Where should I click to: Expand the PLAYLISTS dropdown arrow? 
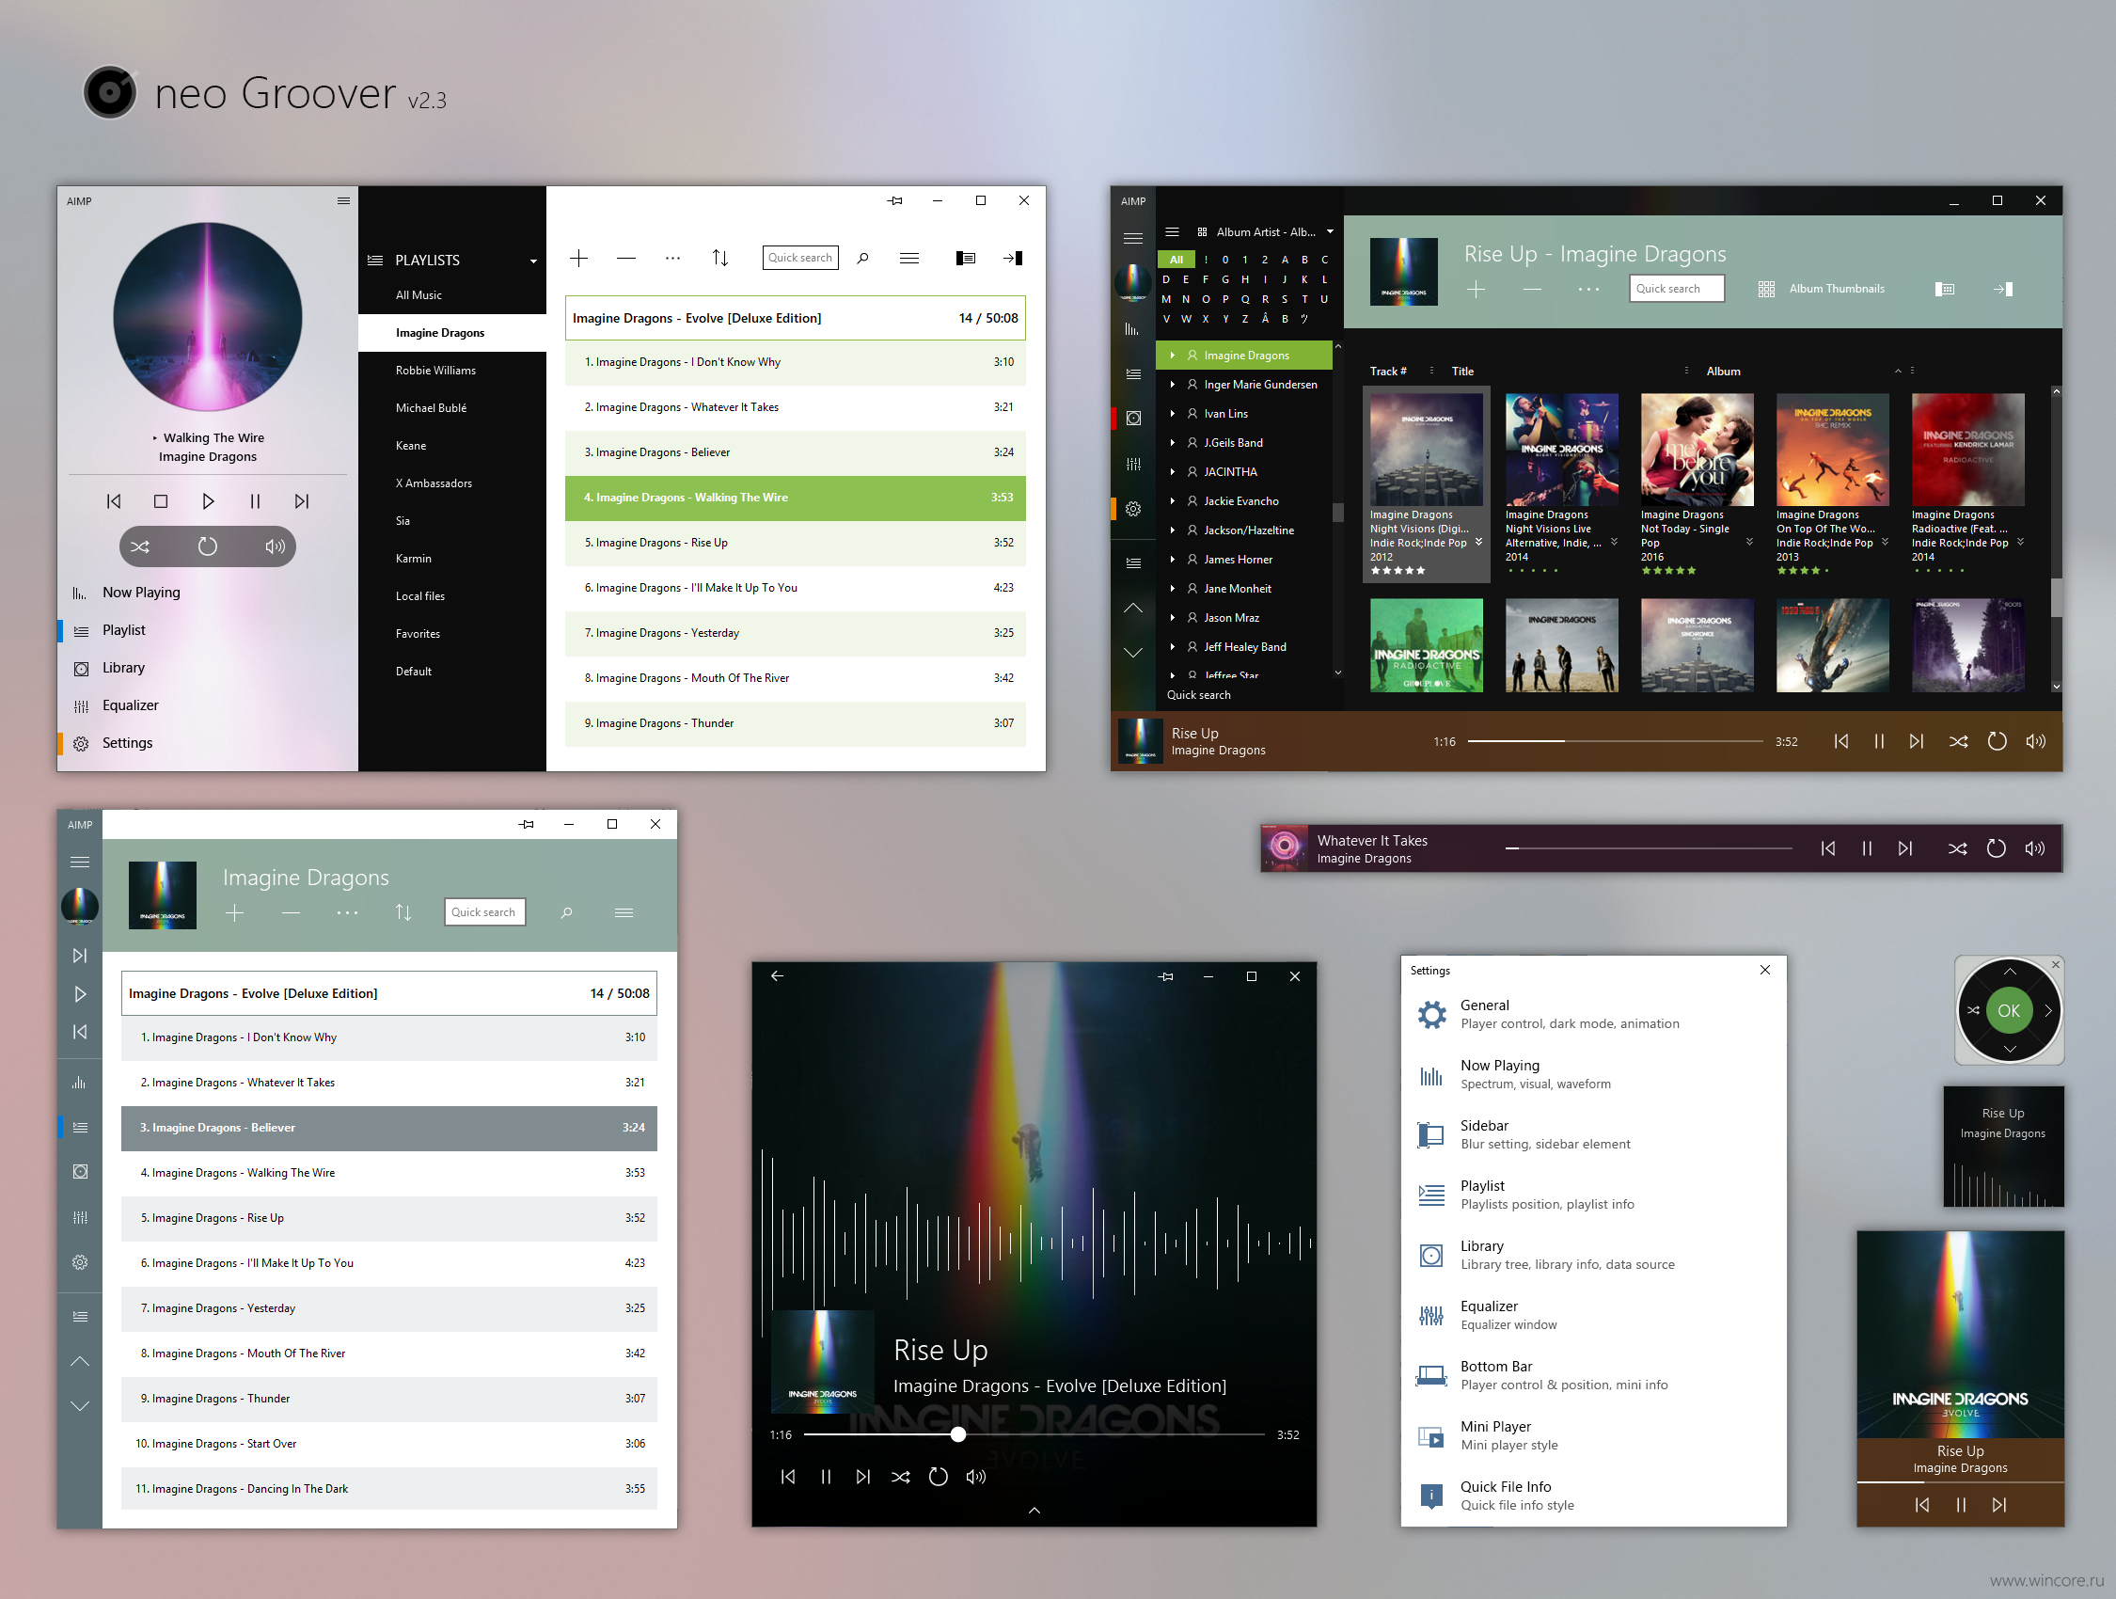(x=533, y=261)
